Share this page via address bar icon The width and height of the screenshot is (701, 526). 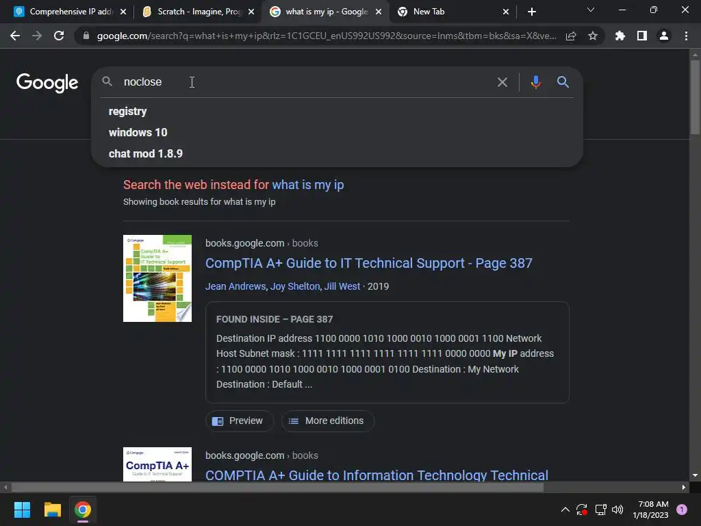click(x=571, y=36)
